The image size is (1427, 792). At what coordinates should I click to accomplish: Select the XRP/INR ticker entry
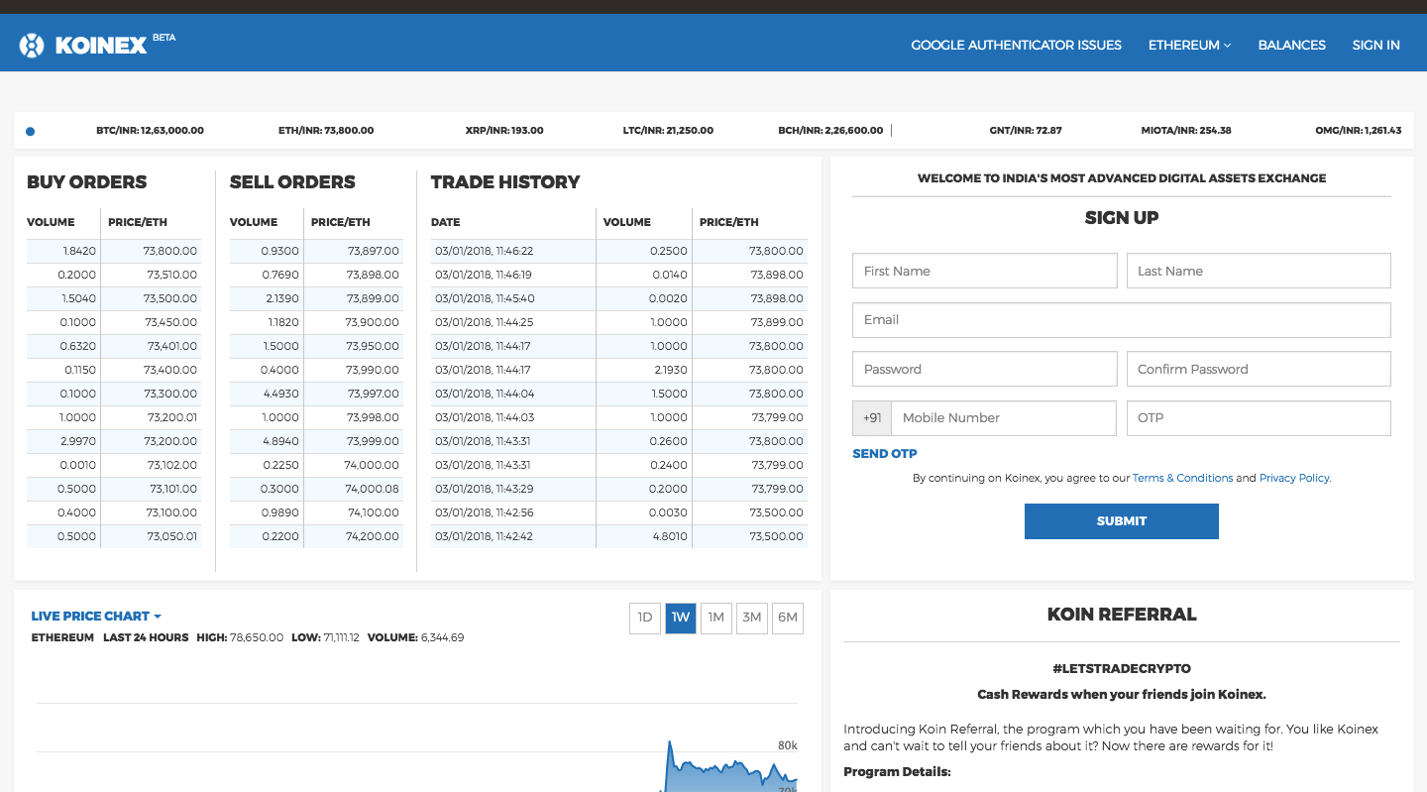pos(504,130)
